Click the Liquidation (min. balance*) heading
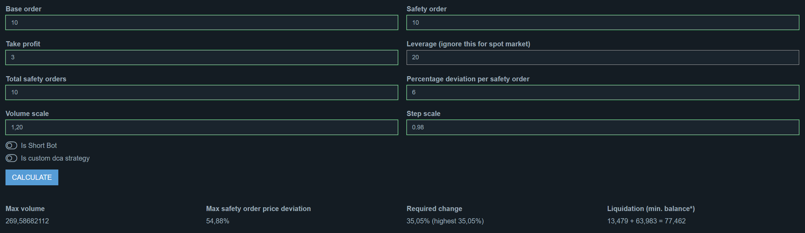 [x=651, y=209]
